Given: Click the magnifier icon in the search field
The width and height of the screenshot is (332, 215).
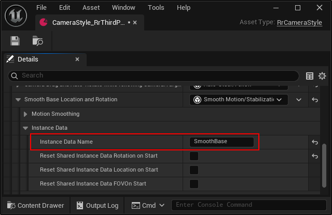Looking at the screenshot, I should coord(15,76).
